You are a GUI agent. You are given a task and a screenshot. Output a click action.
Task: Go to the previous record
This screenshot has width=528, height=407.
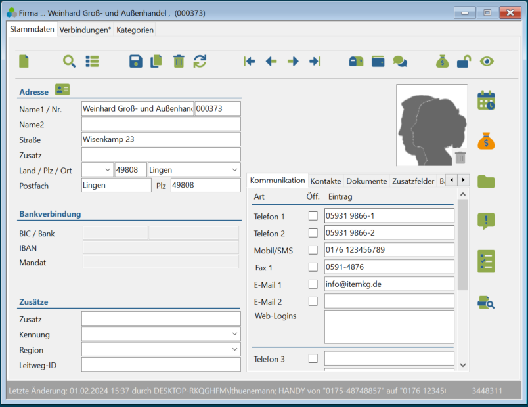pyautogui.click(x=271, y=61)
